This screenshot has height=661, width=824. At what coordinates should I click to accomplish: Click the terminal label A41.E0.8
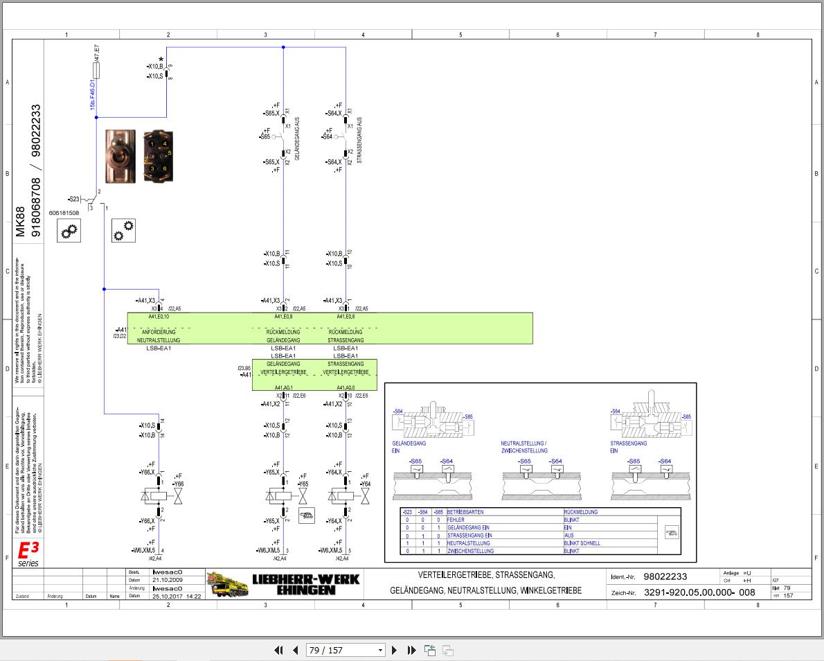point(346,317)
